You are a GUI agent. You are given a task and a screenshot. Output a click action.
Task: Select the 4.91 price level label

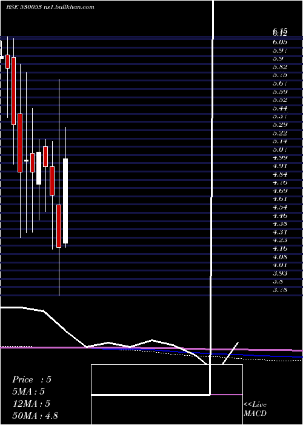(x=280, y=166)
